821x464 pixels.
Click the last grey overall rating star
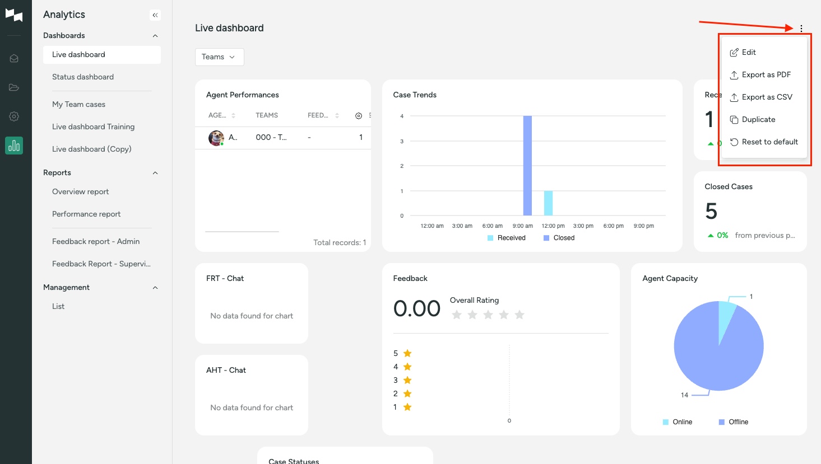tap(519, 315)
